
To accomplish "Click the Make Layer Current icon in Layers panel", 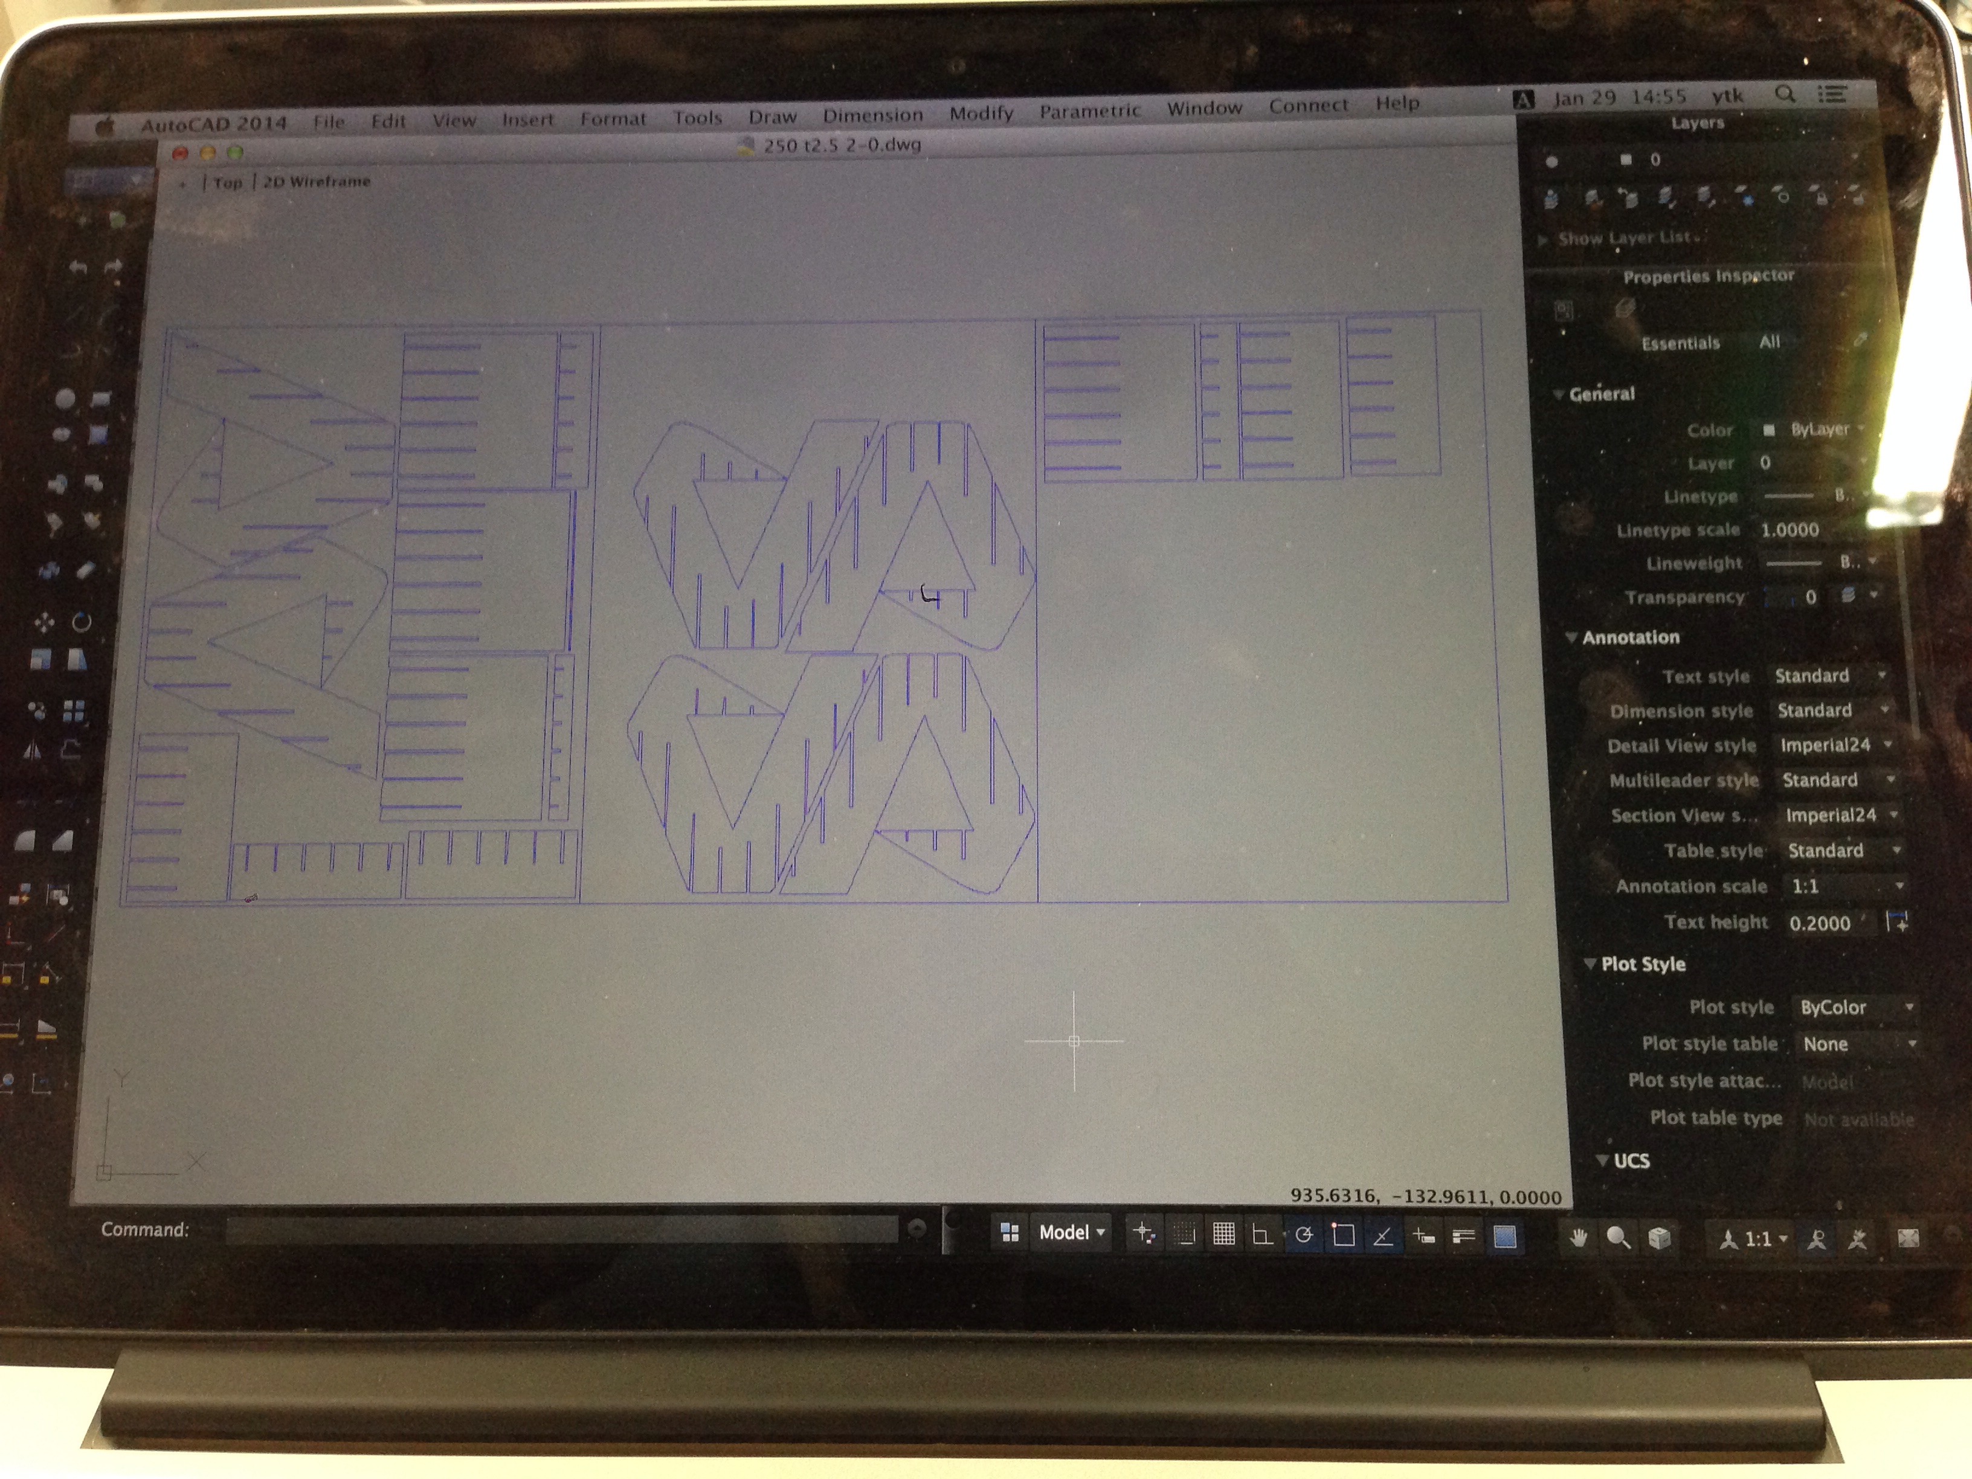I will click(1551, 198).
